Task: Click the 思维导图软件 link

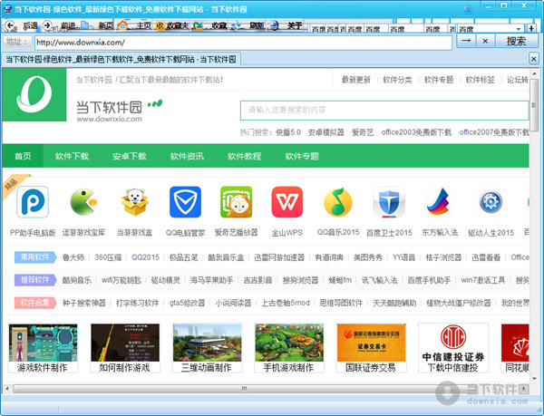Action: pos(341,303)
